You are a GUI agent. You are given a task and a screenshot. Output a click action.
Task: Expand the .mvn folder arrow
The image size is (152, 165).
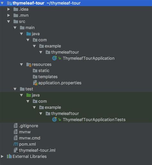pyautogui.click(x=9, y=15)
